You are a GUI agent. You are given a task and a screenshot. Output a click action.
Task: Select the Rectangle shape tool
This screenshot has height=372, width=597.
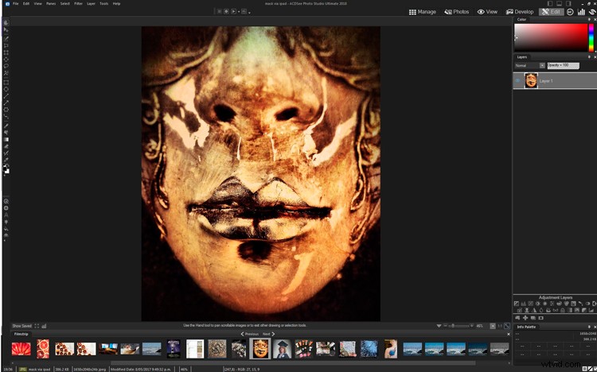pos(6,81)
